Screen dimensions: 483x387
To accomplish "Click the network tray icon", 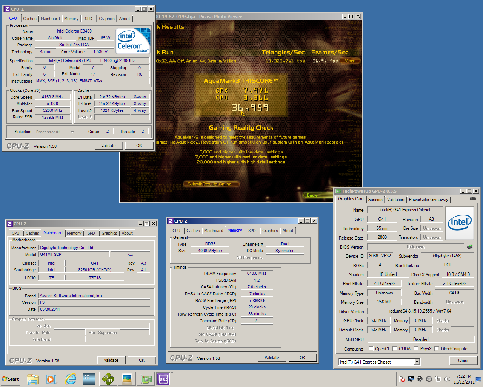I will click(x=438, y=379).
